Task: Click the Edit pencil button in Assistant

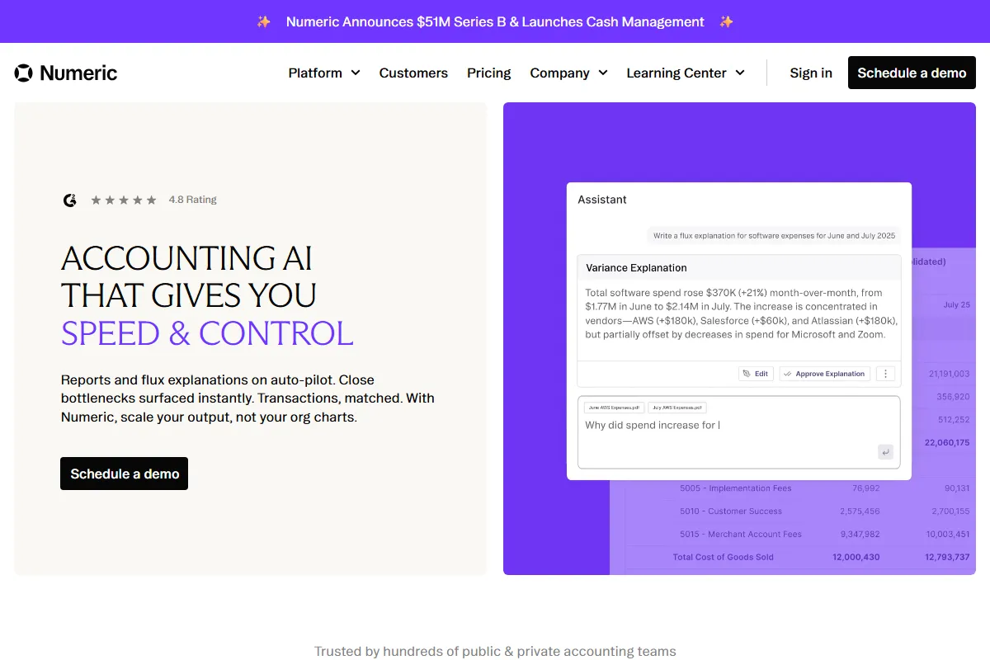Action: [755, 374]
